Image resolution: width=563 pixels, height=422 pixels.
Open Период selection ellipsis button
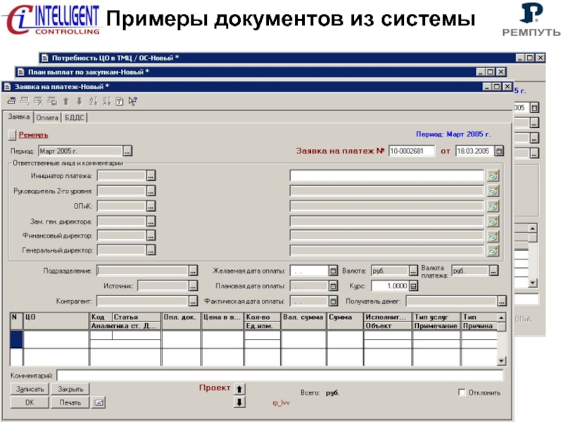click(x=127, y=151)
